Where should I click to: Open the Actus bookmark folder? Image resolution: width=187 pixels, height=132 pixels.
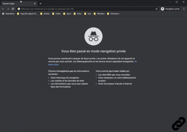pos(78,14)
